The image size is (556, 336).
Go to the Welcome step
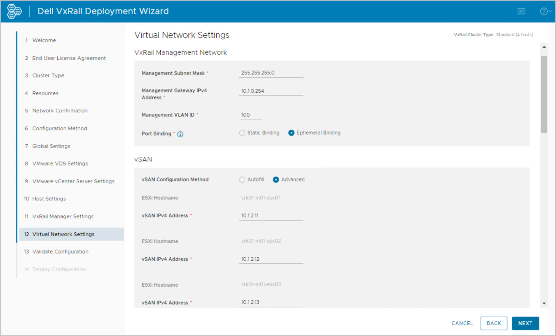coord(44,41)
